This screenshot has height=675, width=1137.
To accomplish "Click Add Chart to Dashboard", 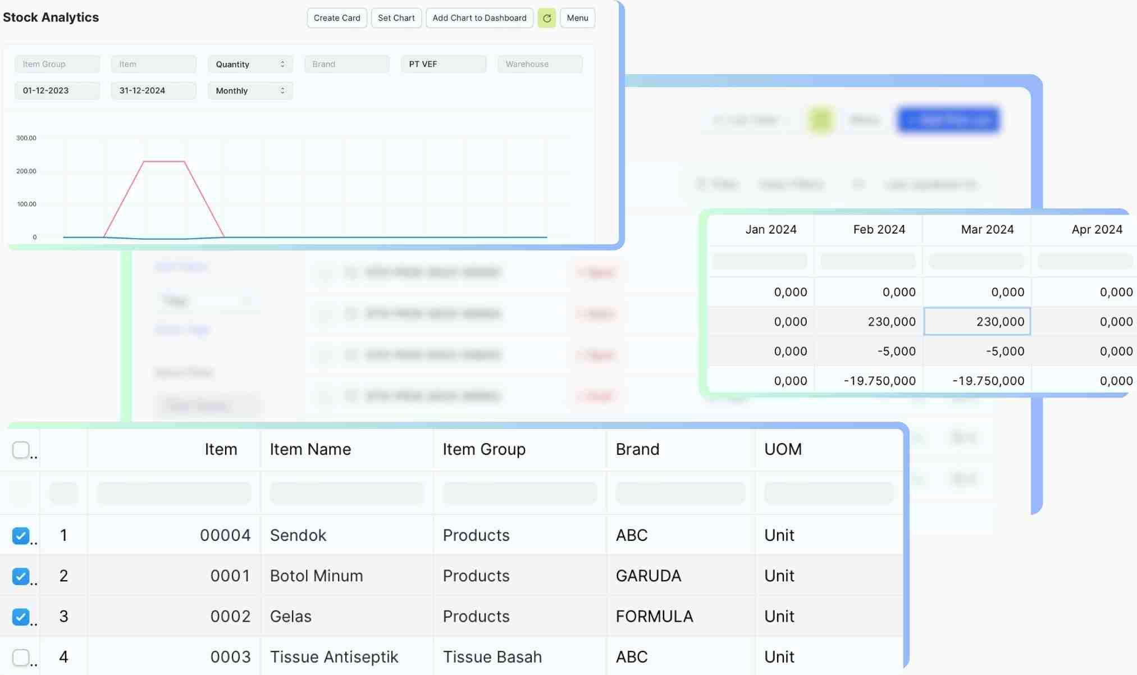I will click(x=479, y=18).
